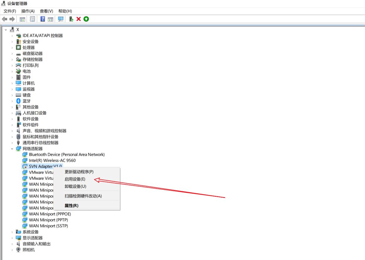This screenshot has height=260, width=365.
Task: Click the green enable device toolbar icon
Action: [86, 19]
